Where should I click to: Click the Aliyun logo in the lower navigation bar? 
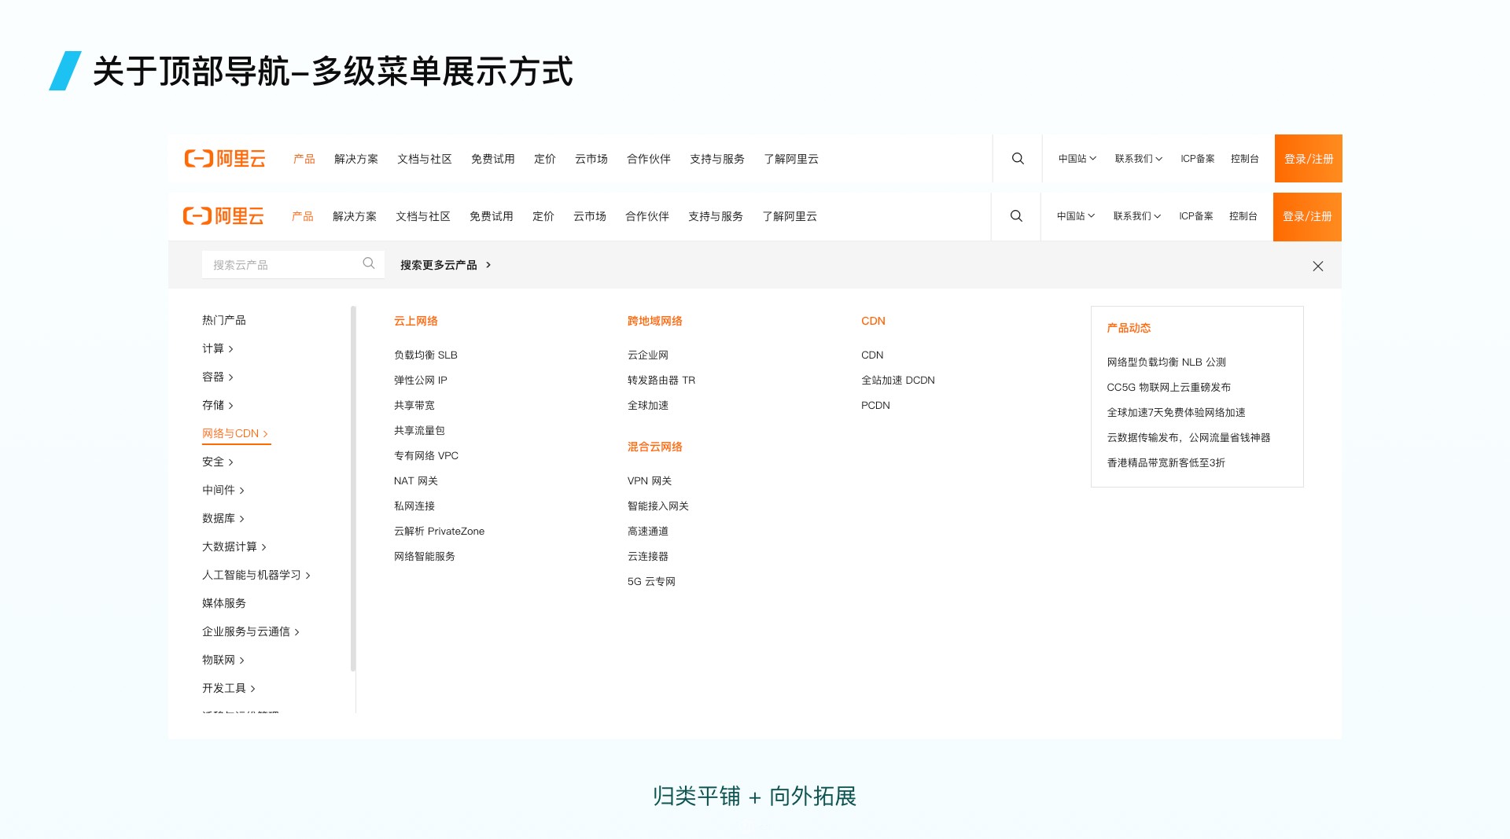coord(223,216)
